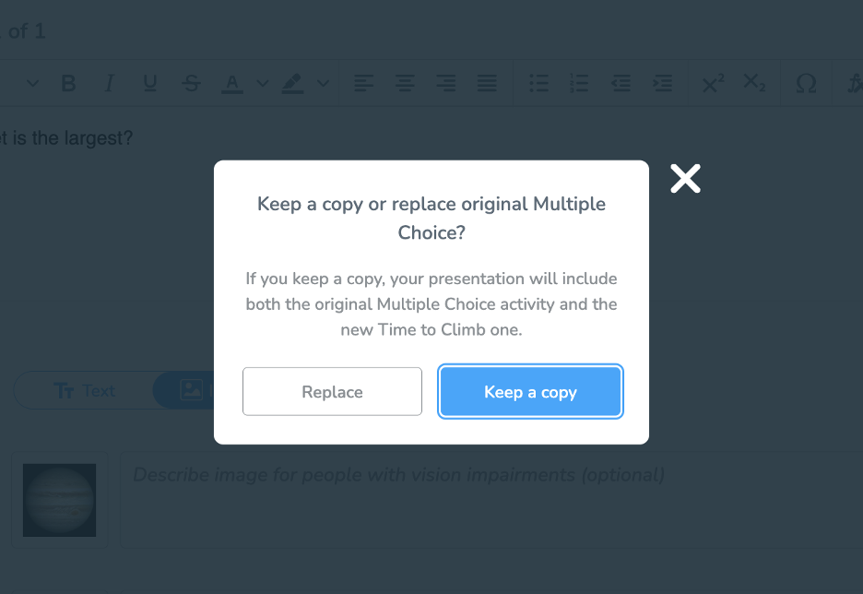Expand the highlight color dropdown arrow
This screenshot has width=863, height=594.
(323, 84)
